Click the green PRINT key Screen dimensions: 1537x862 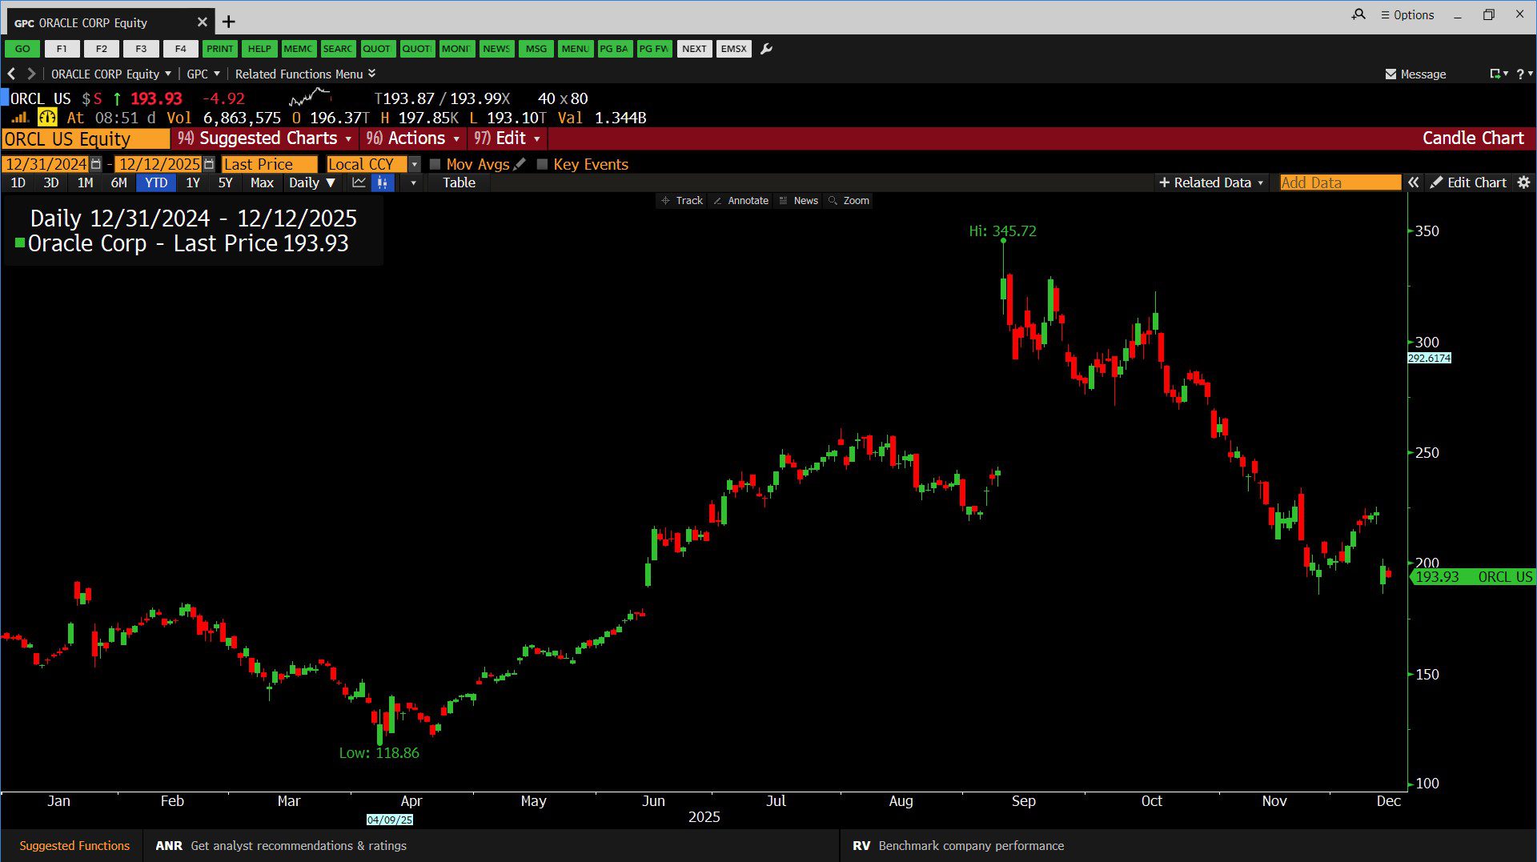pos(219,49)
